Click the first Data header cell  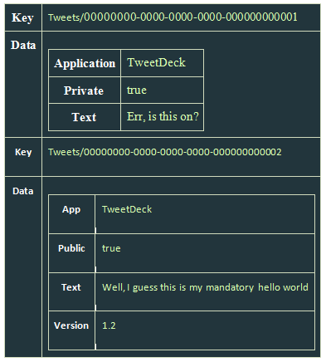(x=23, y=84)
